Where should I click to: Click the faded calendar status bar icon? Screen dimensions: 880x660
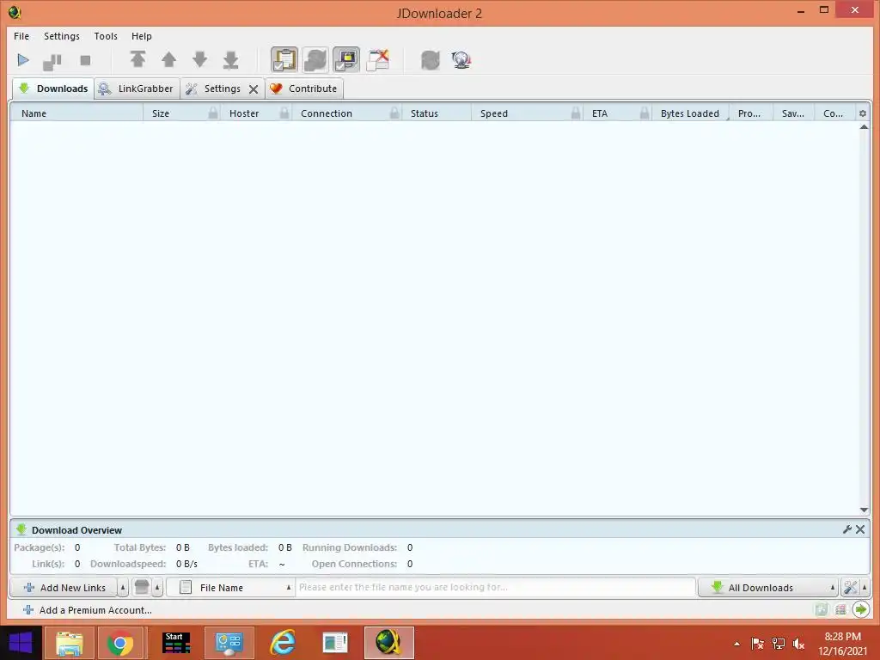(840, 609)
